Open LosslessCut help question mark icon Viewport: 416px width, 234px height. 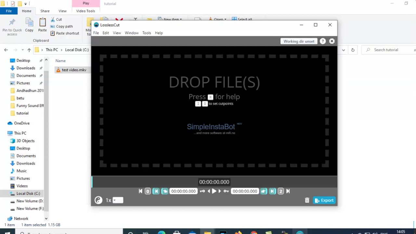click(x=323, y=41)
